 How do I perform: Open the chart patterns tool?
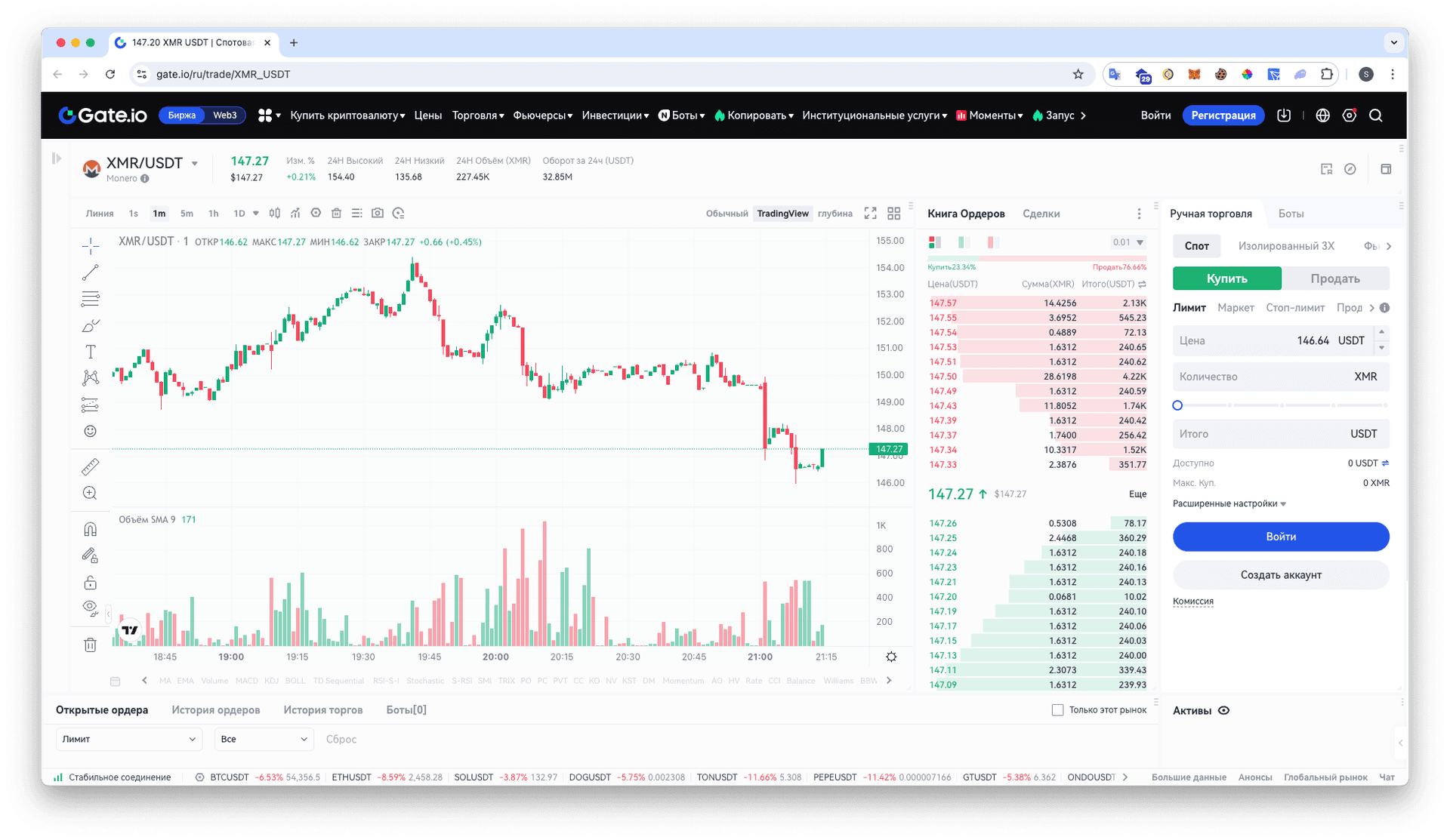click(x=90, y=378)
